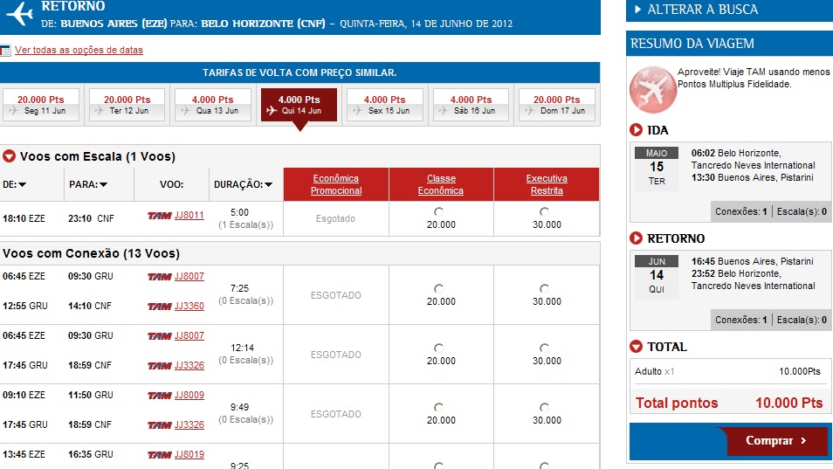
Task: Open flight JJ8011 details link
Action: (x=189, y=215)
